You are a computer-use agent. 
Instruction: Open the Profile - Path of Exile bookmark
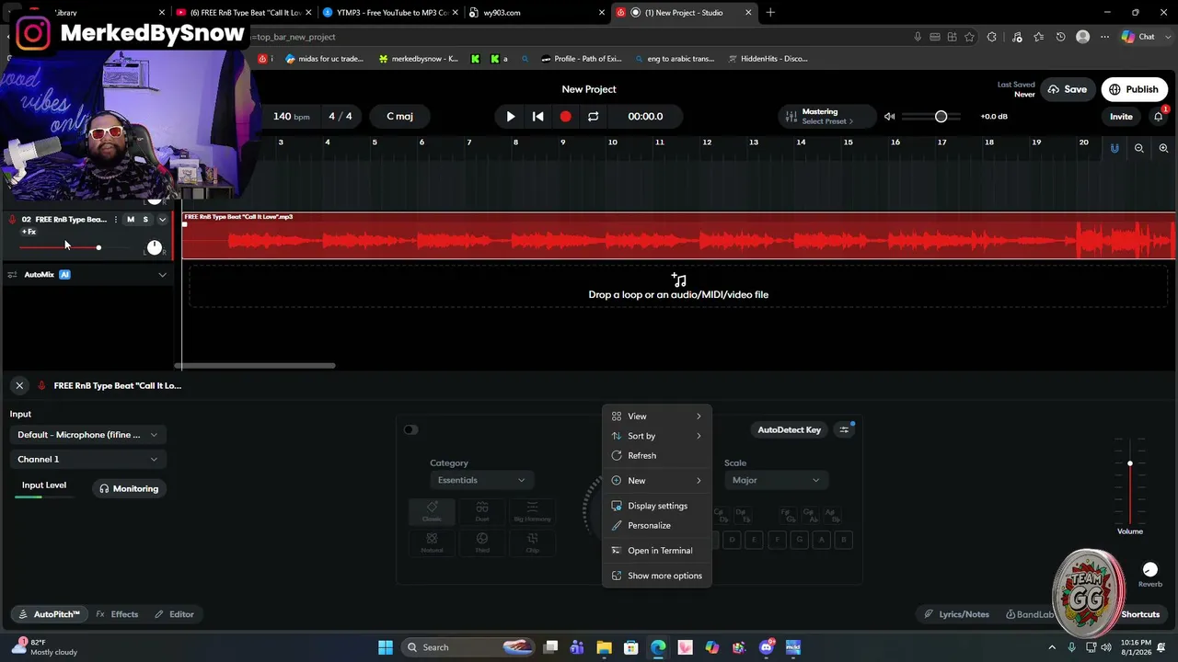[x=582, y=59]
